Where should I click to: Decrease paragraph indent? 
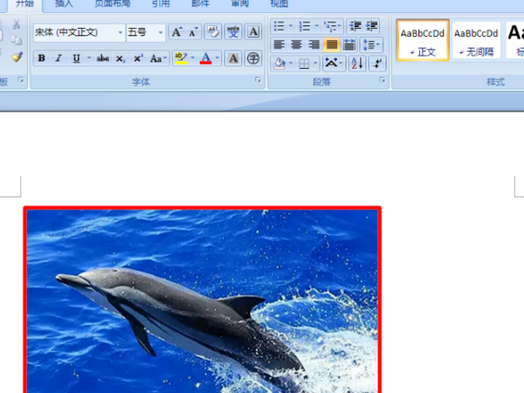(x=355, y=25)
